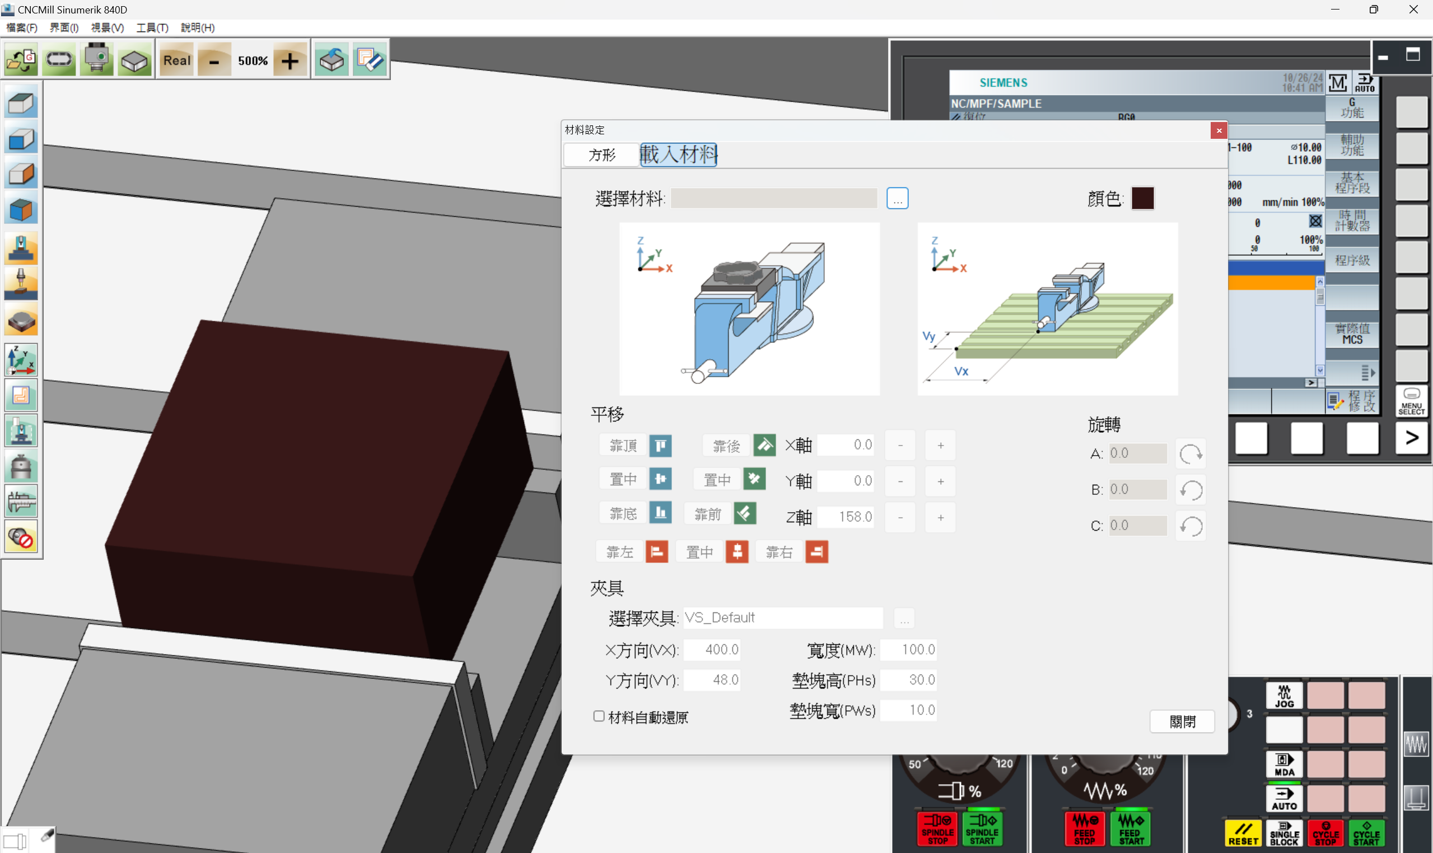The height and width of the screenshot is (853, 1433).
Task: Open the material setup toolbar icon
Action: click(x=332, y=60)
